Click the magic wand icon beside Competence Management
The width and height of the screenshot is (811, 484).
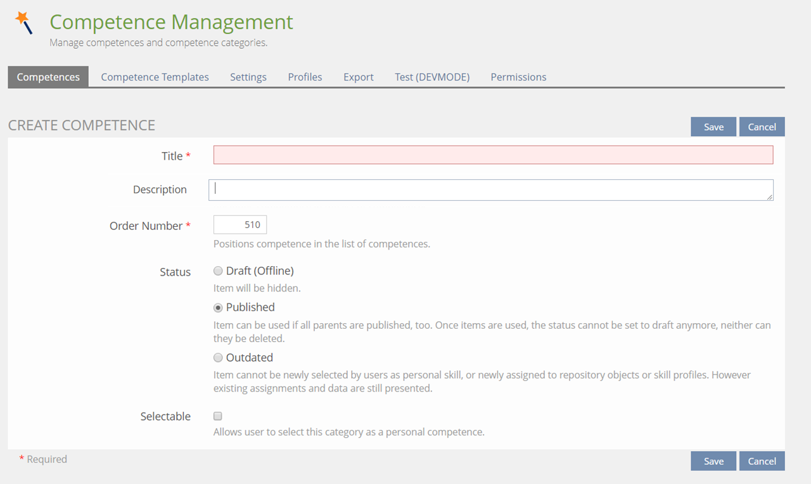click(23, 22)
